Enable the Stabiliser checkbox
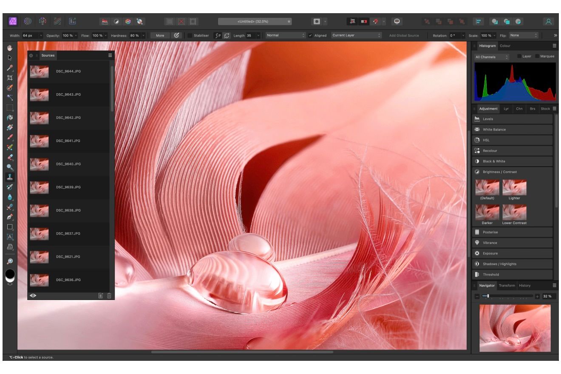 tap(190, 35)
